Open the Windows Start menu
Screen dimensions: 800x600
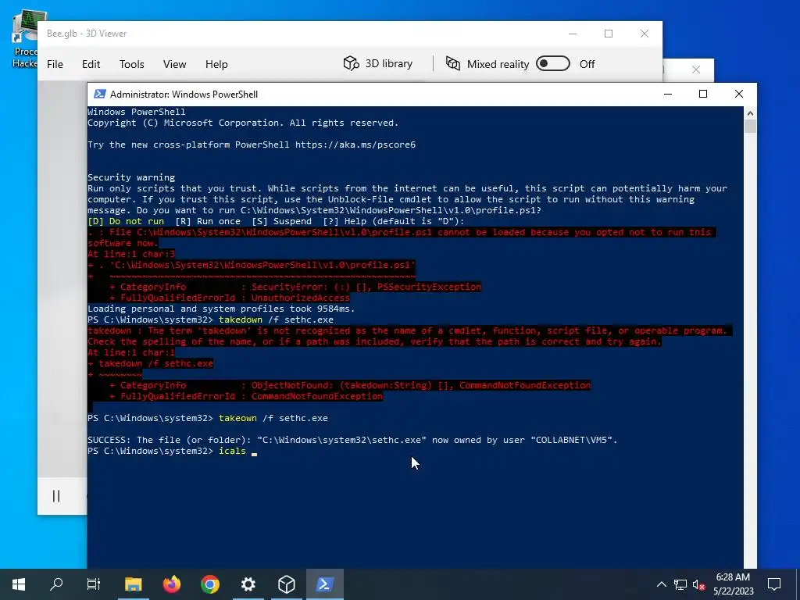tap(19, 584)
